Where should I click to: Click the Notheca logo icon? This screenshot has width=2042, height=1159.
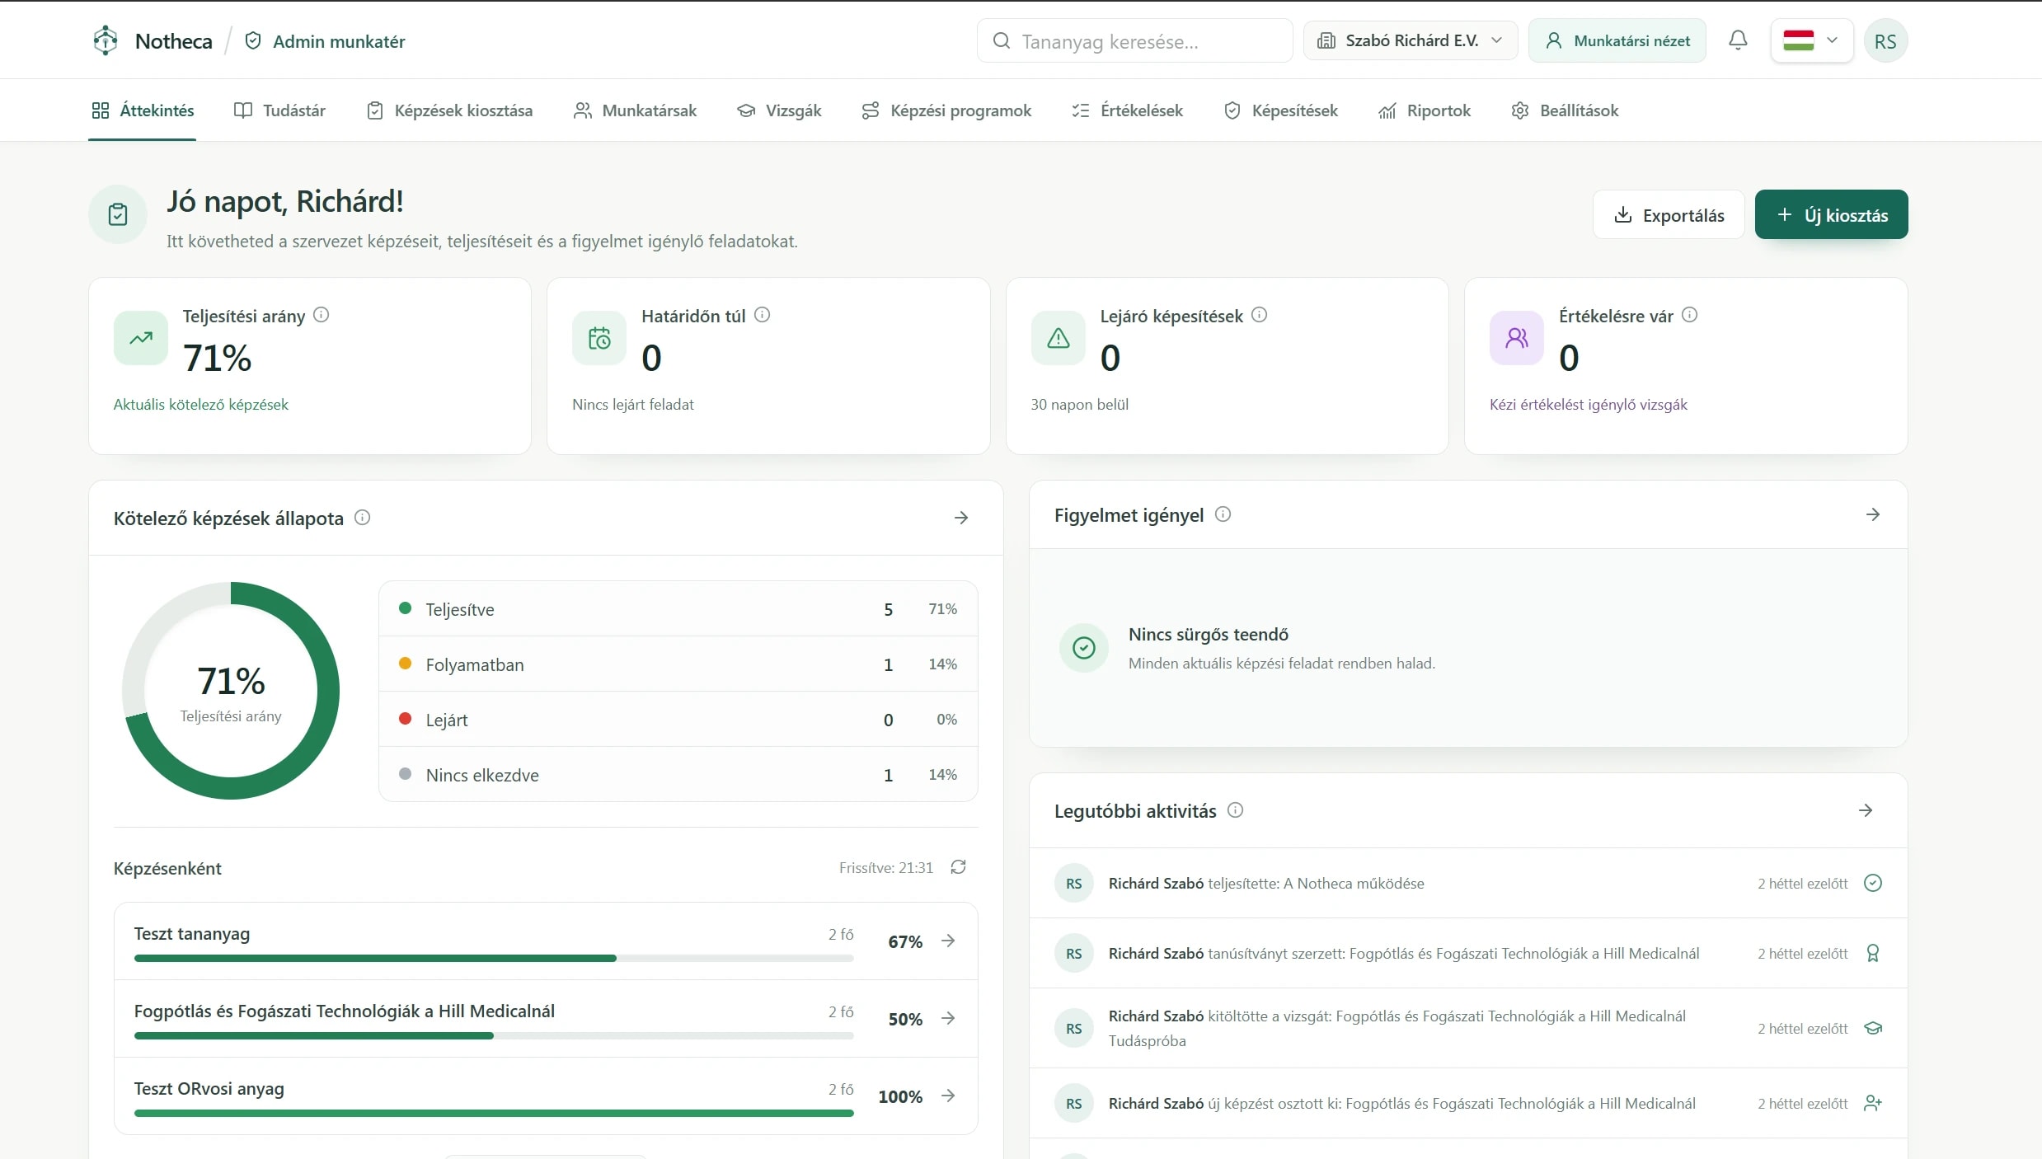coord(106,40)
